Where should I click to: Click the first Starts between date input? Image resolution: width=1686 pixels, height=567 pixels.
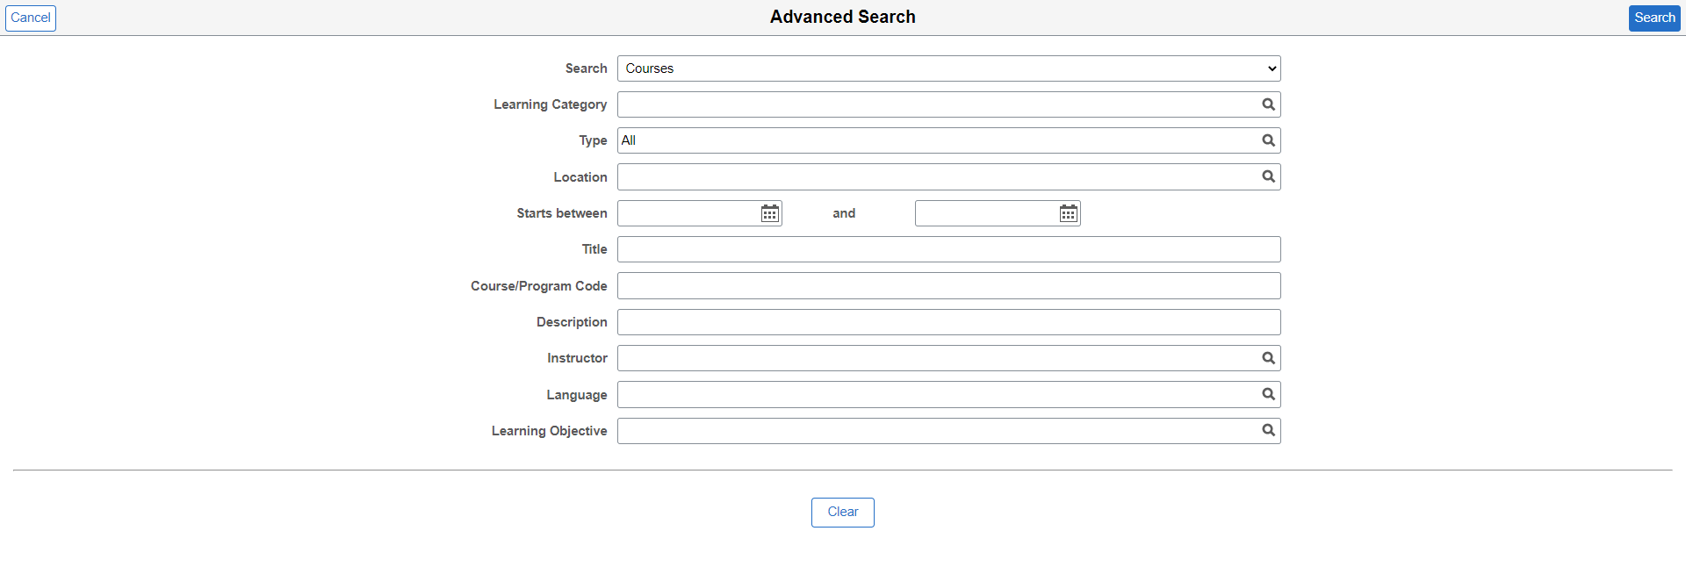[x=688, y=213]
